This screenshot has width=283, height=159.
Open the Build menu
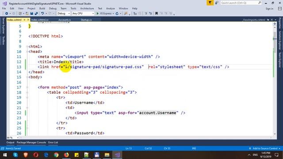[x=42, y=8]
